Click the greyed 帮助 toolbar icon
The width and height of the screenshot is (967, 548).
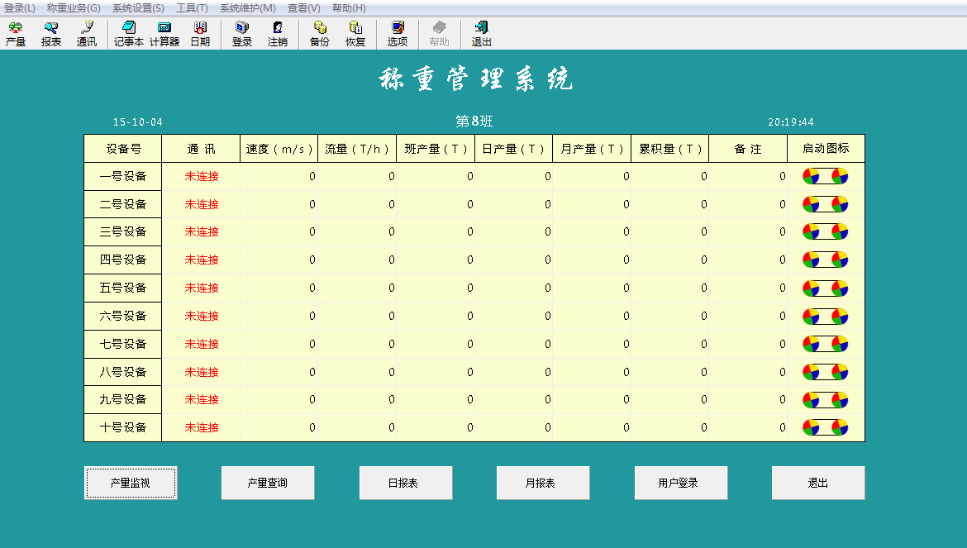pos(439,34)
